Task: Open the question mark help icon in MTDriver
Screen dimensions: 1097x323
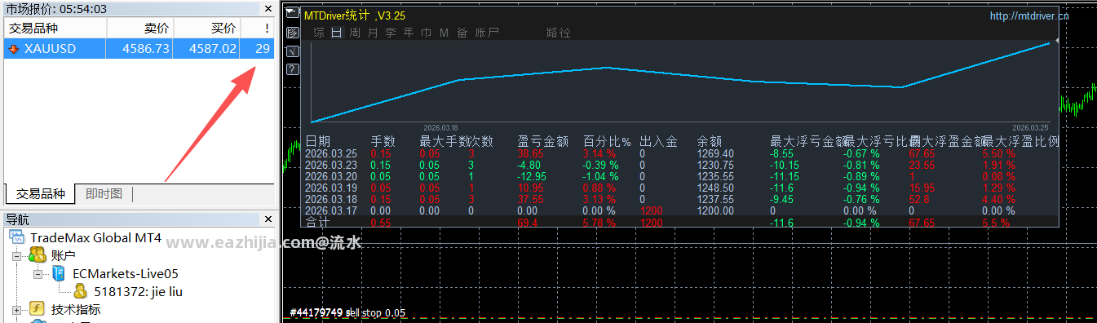Action: tap(293, 69)
